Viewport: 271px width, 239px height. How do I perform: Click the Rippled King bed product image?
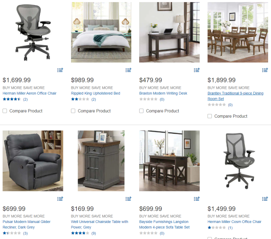pyautogui.click(x=101, y=32)
